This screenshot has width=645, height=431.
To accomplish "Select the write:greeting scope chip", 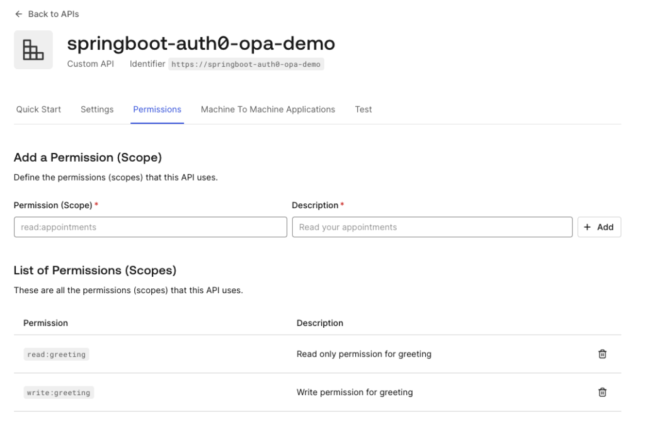I will [59, 393].
